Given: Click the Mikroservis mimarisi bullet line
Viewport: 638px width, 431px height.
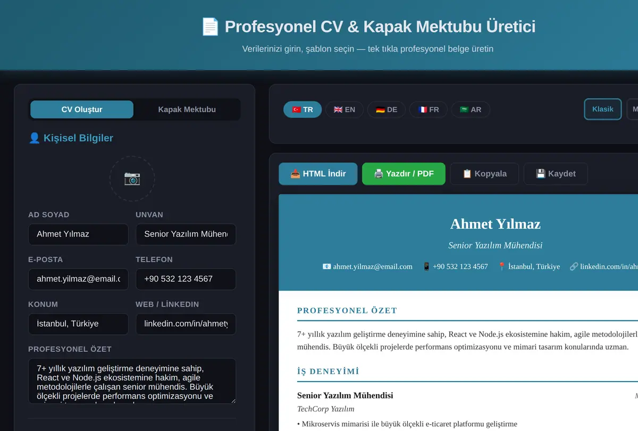Looking at the screenshot, I should (407, 424).
